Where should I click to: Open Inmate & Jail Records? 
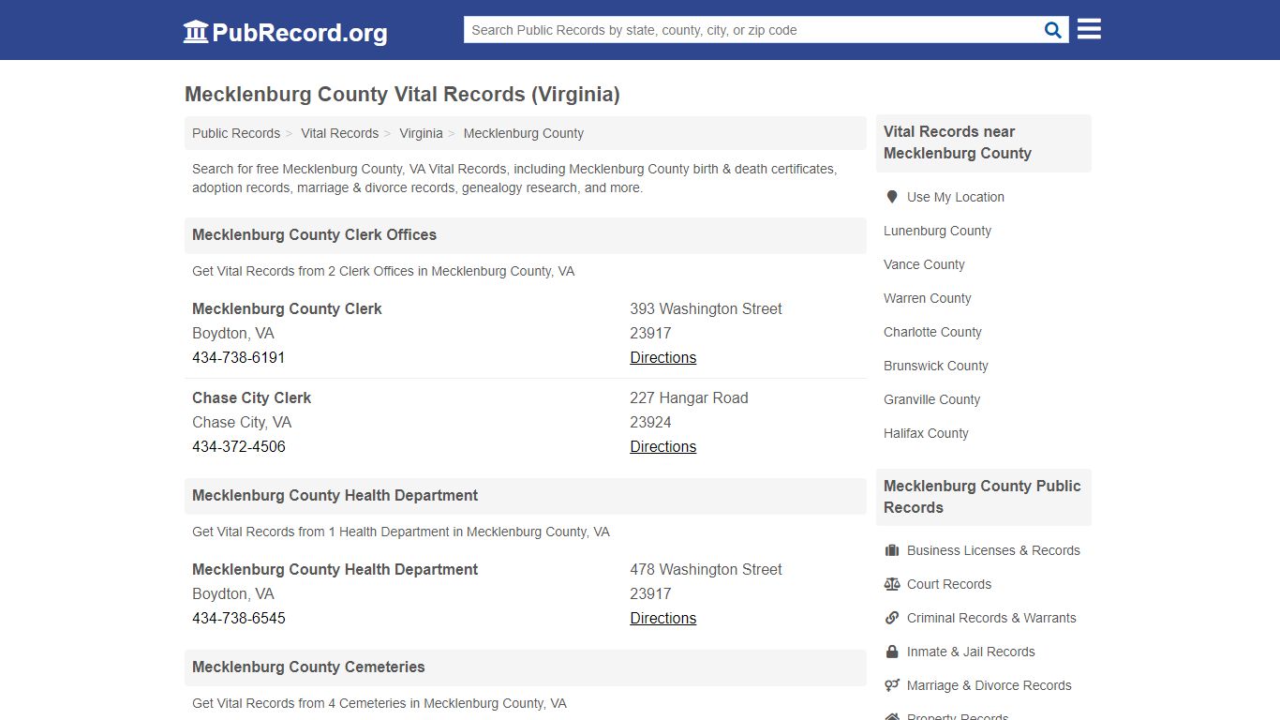971,652
